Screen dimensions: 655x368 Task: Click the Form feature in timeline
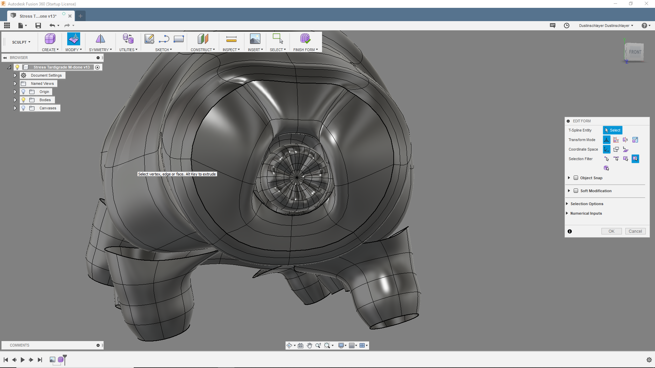61,359
